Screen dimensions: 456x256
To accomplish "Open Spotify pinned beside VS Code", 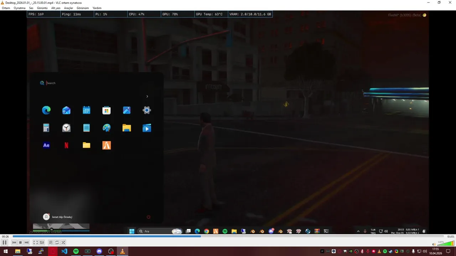I will click(x=76, y=251).
